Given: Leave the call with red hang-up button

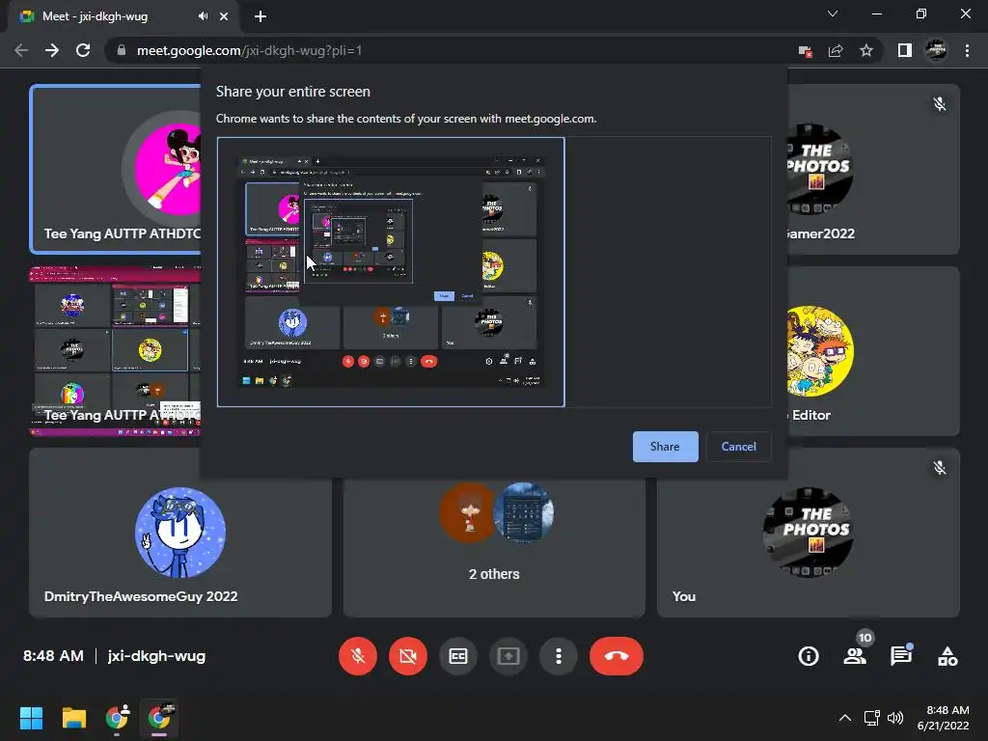Looking at the screenshot, I should coord(617,656).
